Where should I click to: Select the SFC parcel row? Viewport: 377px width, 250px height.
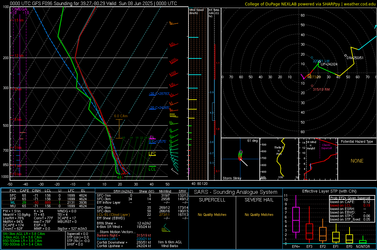point(48,195)
